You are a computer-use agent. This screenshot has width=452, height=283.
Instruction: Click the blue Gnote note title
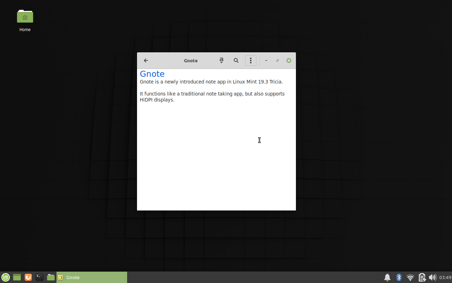pos(152,74)
